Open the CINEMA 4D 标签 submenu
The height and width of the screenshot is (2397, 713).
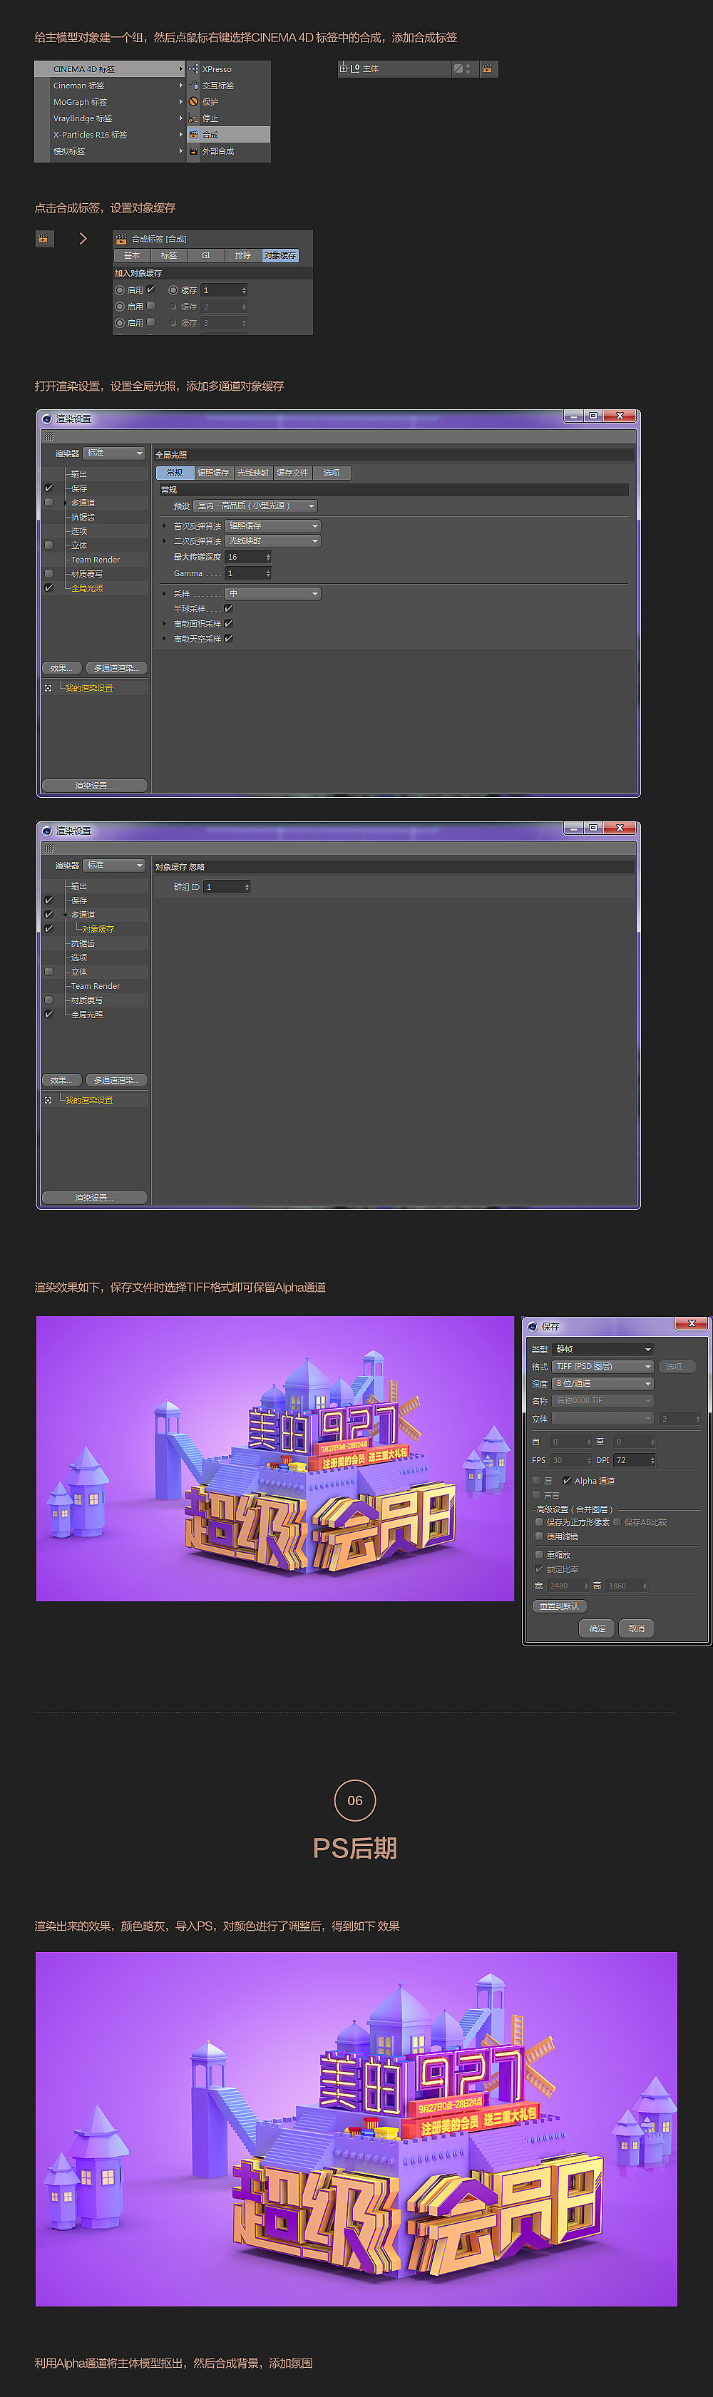coord(110,69)
